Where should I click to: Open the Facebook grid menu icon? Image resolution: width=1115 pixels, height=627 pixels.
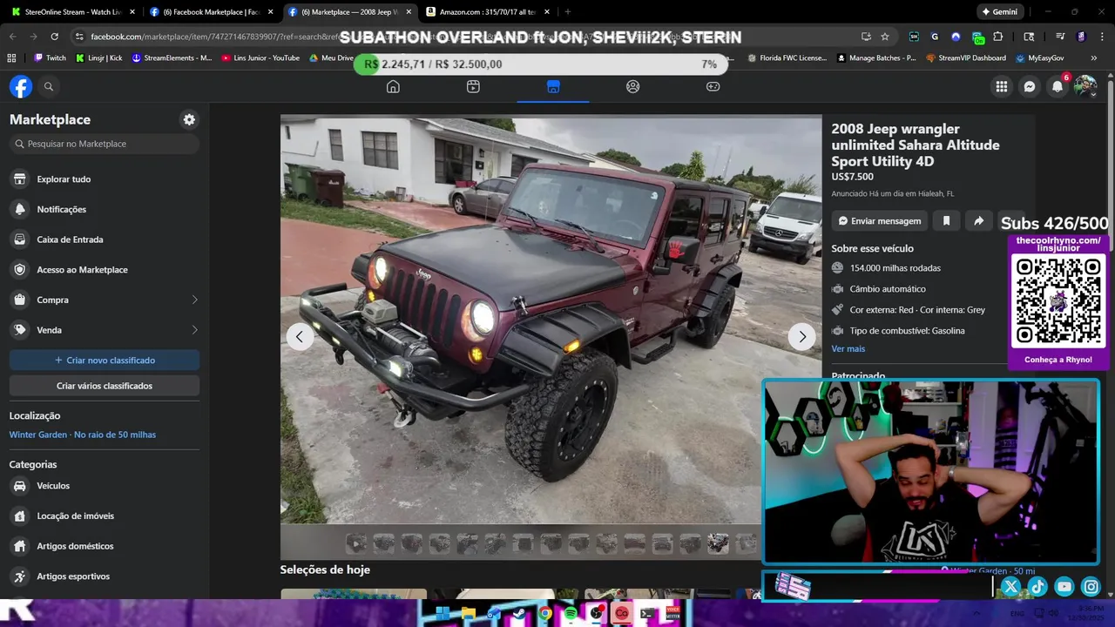pyautogui.click(x=1002, y=86)
